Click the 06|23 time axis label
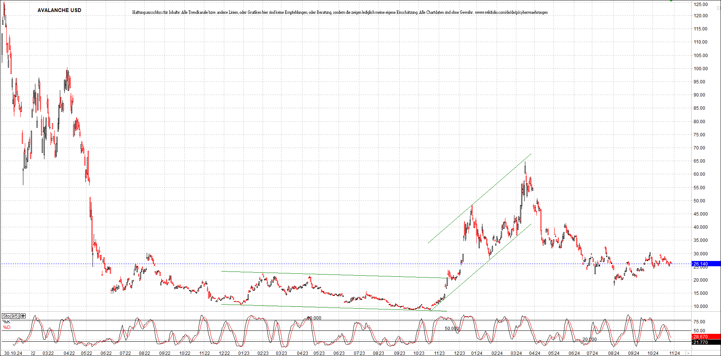 coord(339,353)
